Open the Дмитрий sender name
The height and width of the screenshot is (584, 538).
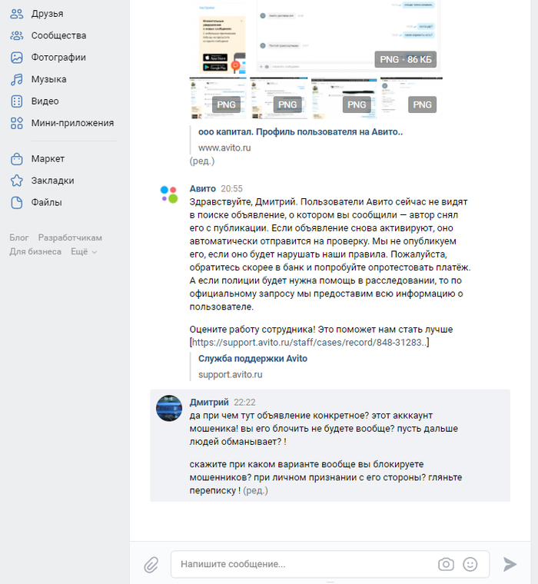pyautogui.click(x=209, y=402)
